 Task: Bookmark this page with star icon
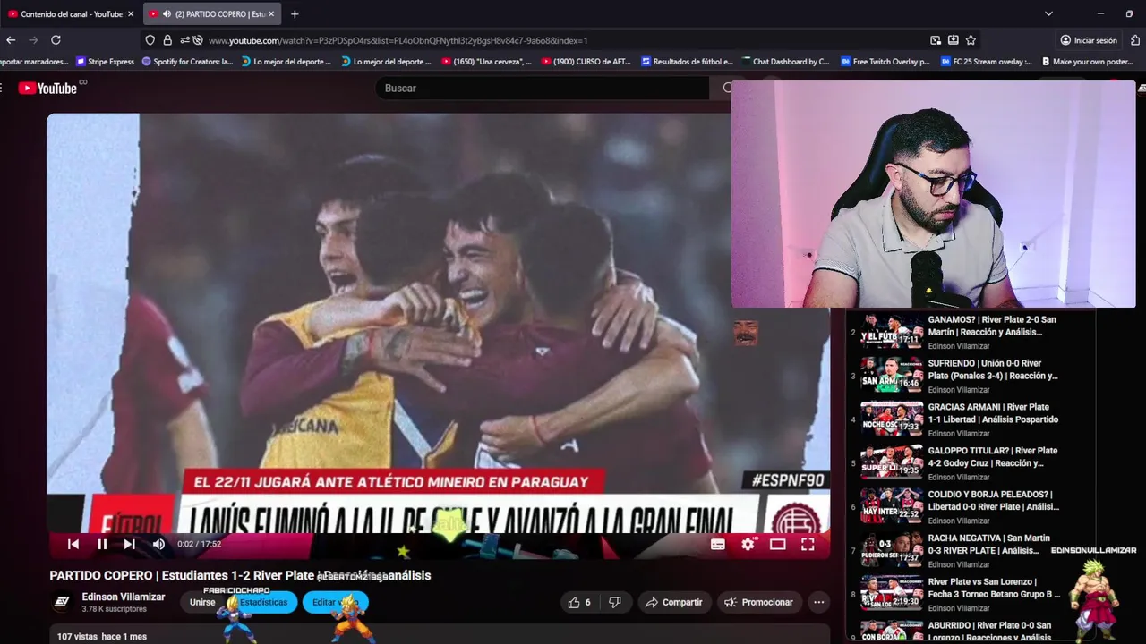click(971, 40)
